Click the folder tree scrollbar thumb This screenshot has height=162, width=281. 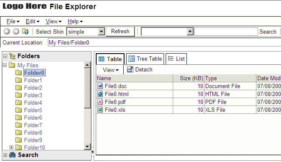click(87, 88)
